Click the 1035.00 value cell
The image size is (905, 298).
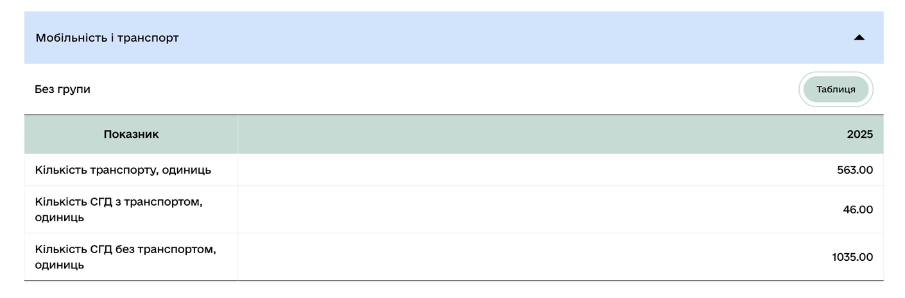[852, 258]
